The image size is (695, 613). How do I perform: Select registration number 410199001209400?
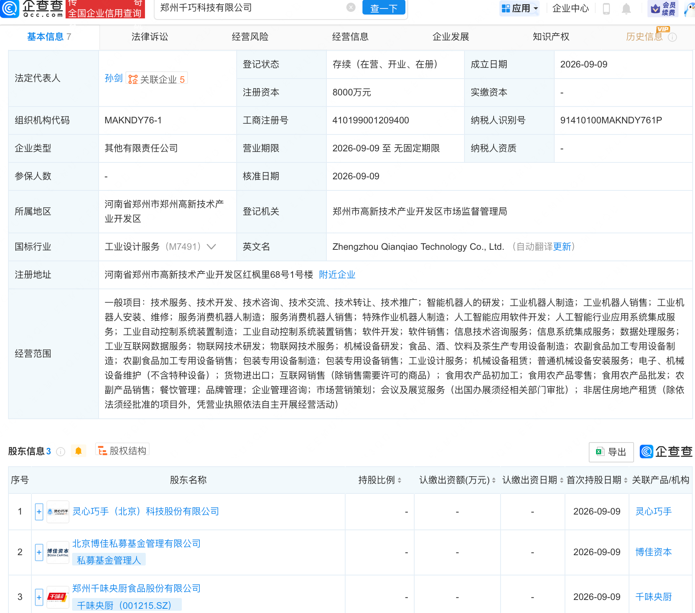pos(371,120)
